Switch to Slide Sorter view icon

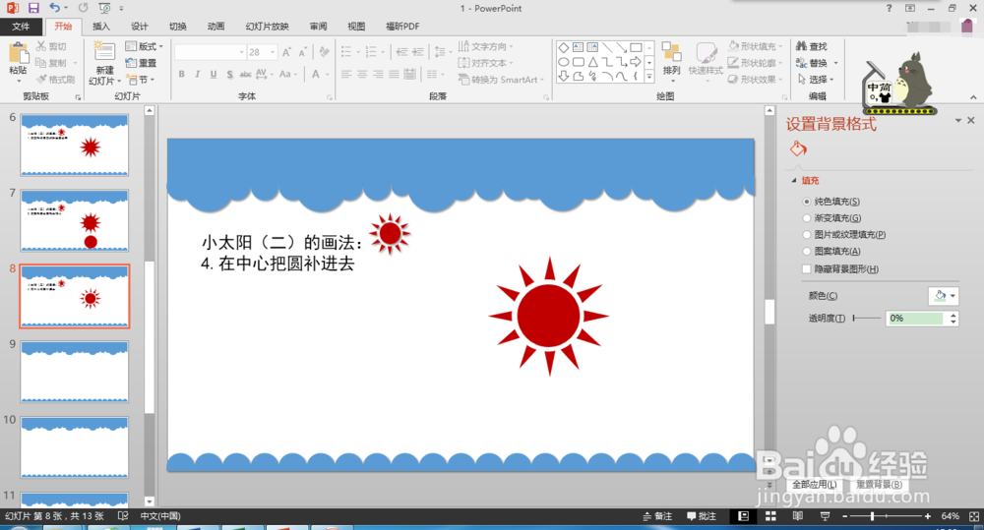770,516
